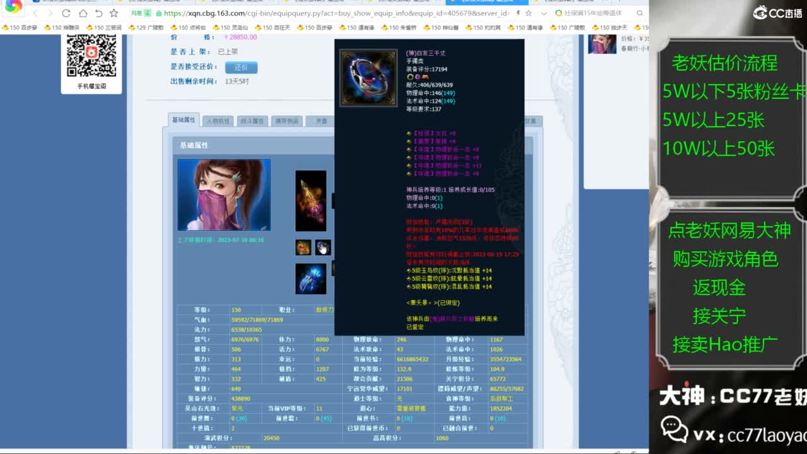This screenshot has width=807, height=454.
Task: Click the undo/back-history arrow icon beside home
Action: [98, 13]
